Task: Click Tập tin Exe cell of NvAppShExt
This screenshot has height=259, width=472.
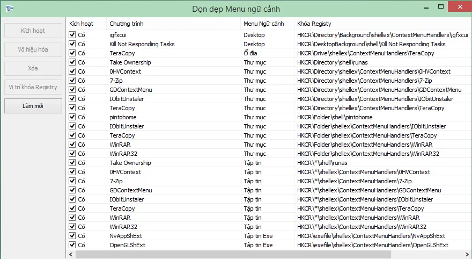Action: tap(258, 236)
